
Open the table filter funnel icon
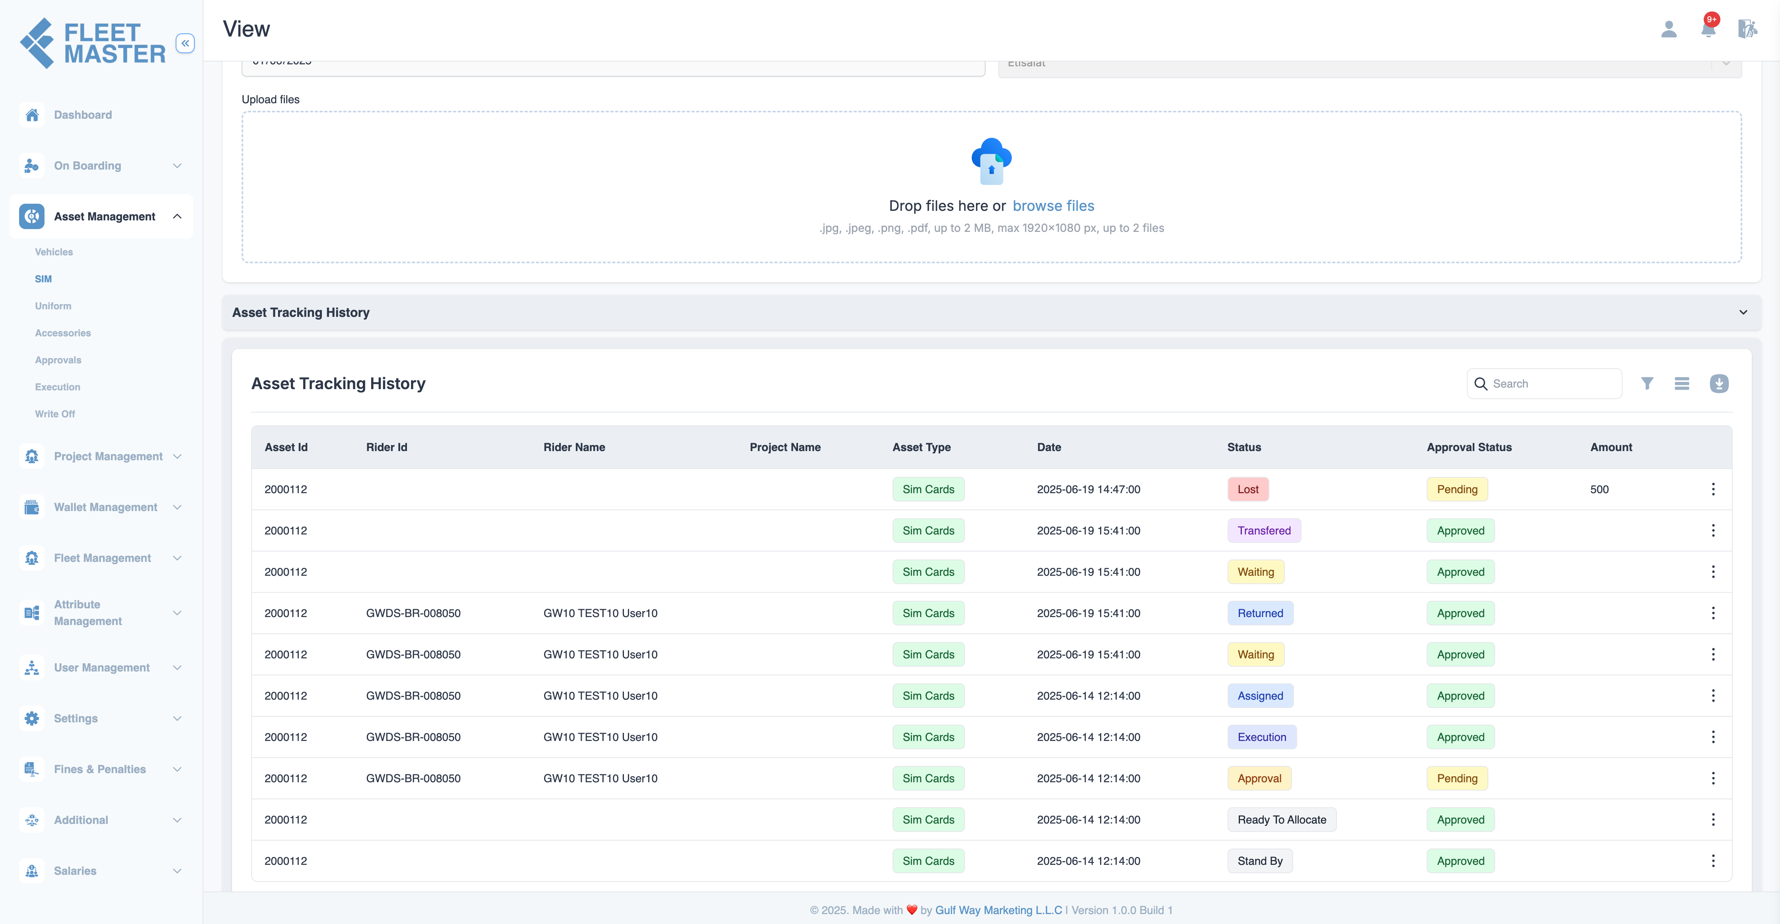pos(1647,383)
